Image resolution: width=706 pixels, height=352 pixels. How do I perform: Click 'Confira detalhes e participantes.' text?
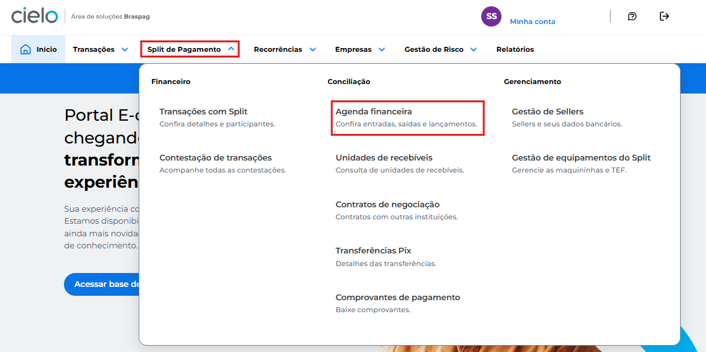[x=217, y=124]
